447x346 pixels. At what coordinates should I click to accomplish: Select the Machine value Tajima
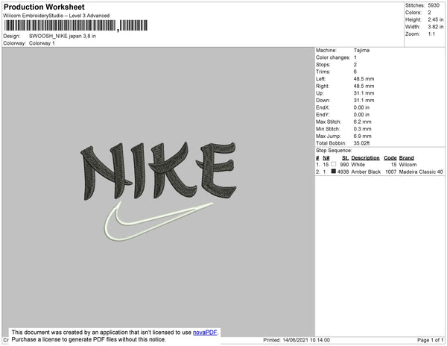(x=361, y=50)
